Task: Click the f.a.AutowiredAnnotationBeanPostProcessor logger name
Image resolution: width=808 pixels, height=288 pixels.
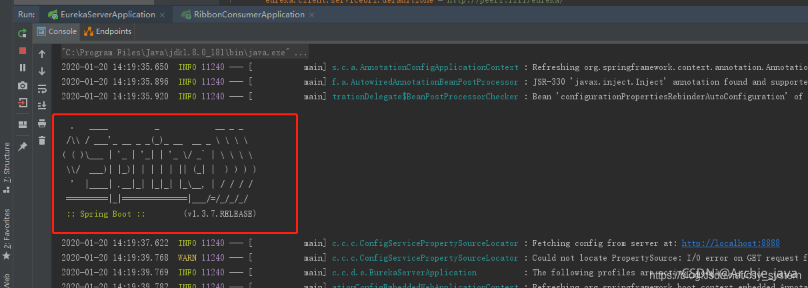Action: point(425,82)
